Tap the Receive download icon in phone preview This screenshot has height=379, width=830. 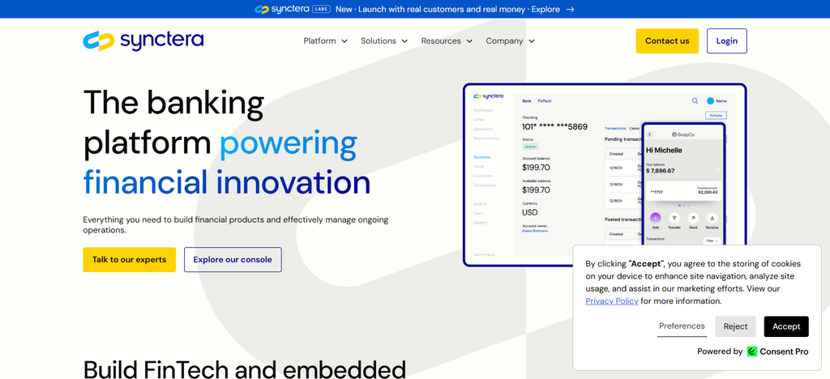click(712, 218)
